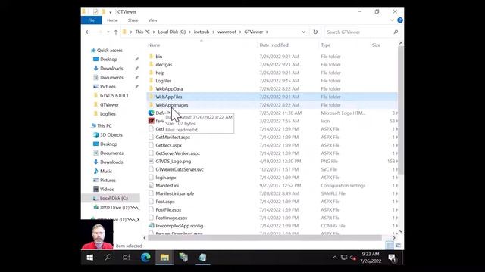Select Local Disk (C:) in navigation pane

coord(114,198)
